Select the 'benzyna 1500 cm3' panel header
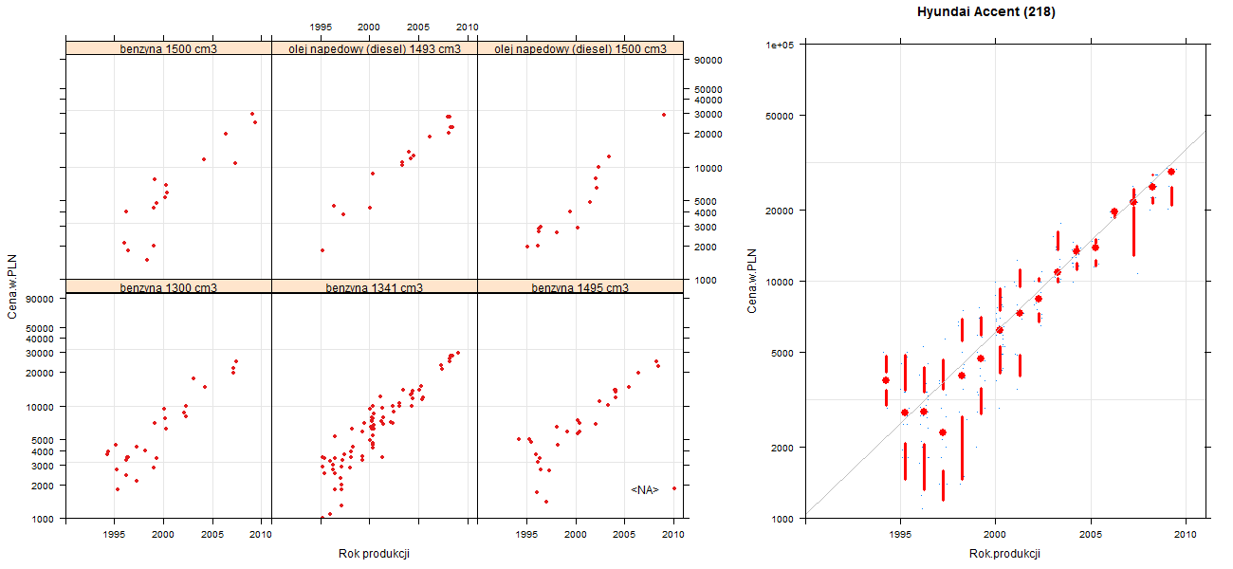 [x=169, y=48]
